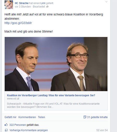Image resolution: width=117 pixels, height=132 pixels.
Task: Expand 'Vorherige Kommentare anzeigen'
Action: coord(29,130)
